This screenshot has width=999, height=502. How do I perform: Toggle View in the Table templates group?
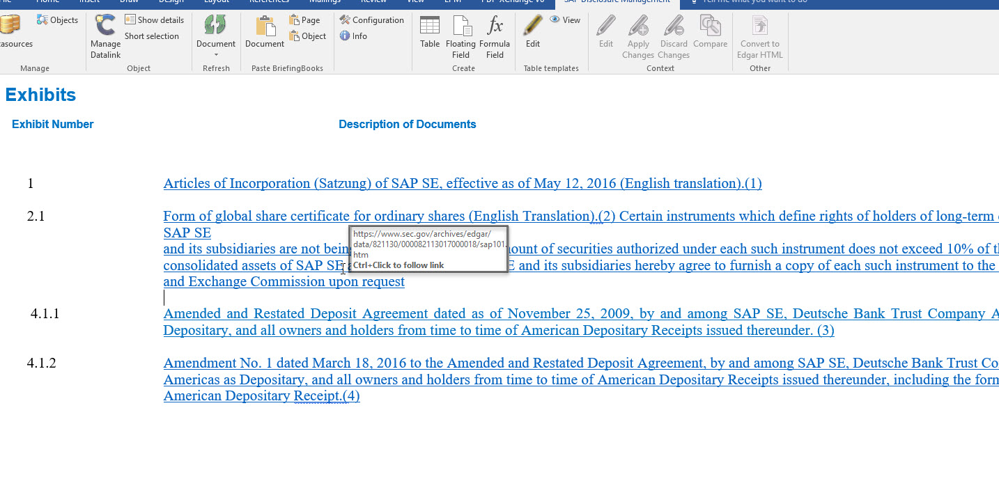click(x=565, y=20)
